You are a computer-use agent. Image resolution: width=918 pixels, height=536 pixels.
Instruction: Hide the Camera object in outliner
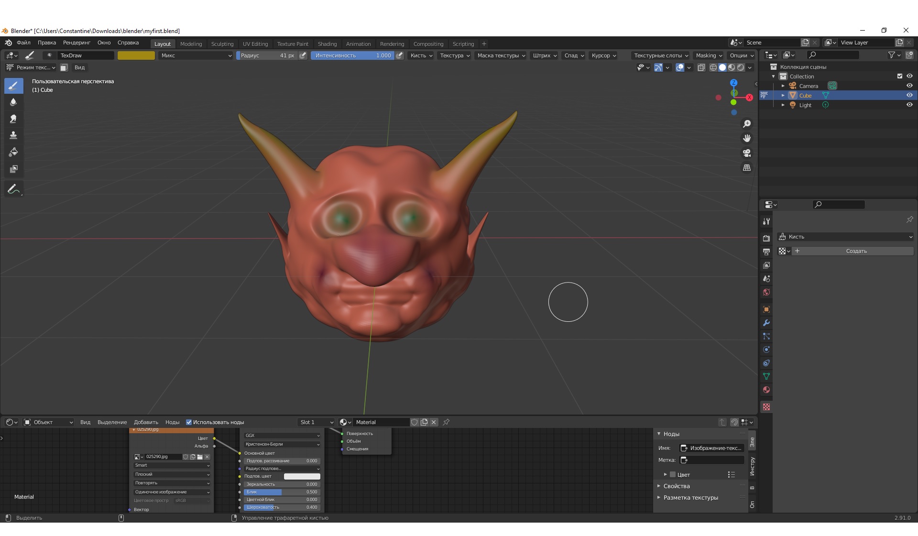point(909,86)
